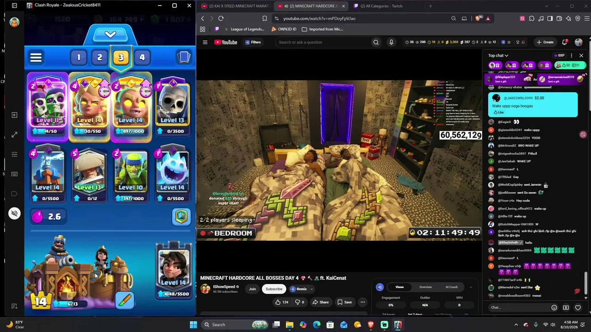Toggle the mute sound icon in emulator sidebar
The image size is (591, 332).
(x=14, y=213)
